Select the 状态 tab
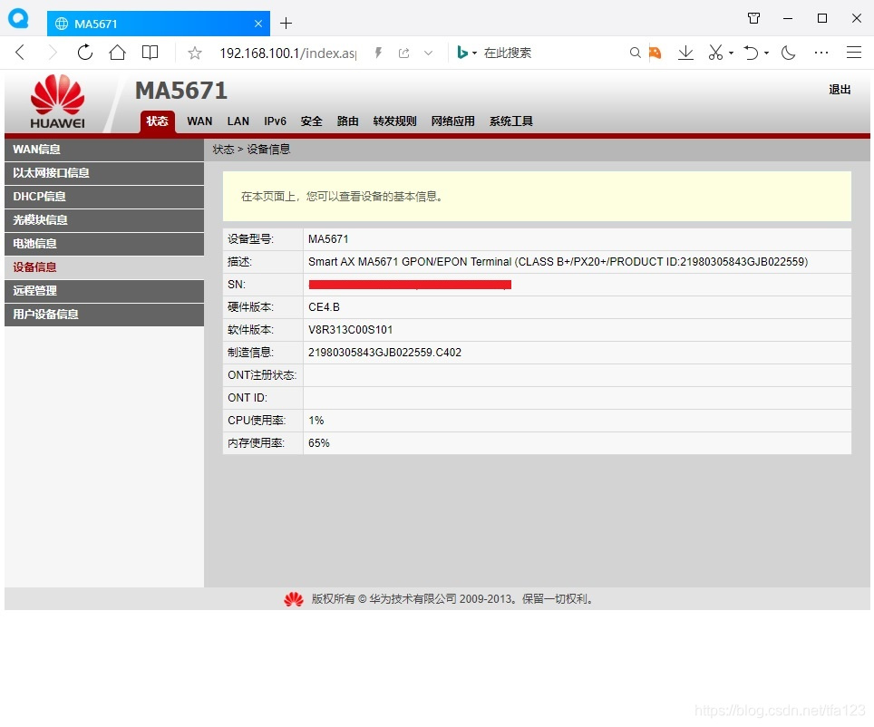Image resolution: width=874 pixels, height=727 pixels. 157,121
